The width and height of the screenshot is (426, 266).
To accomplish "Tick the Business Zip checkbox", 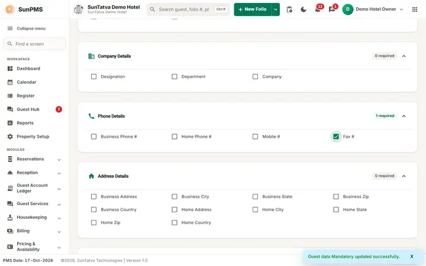I will [336, 196].
